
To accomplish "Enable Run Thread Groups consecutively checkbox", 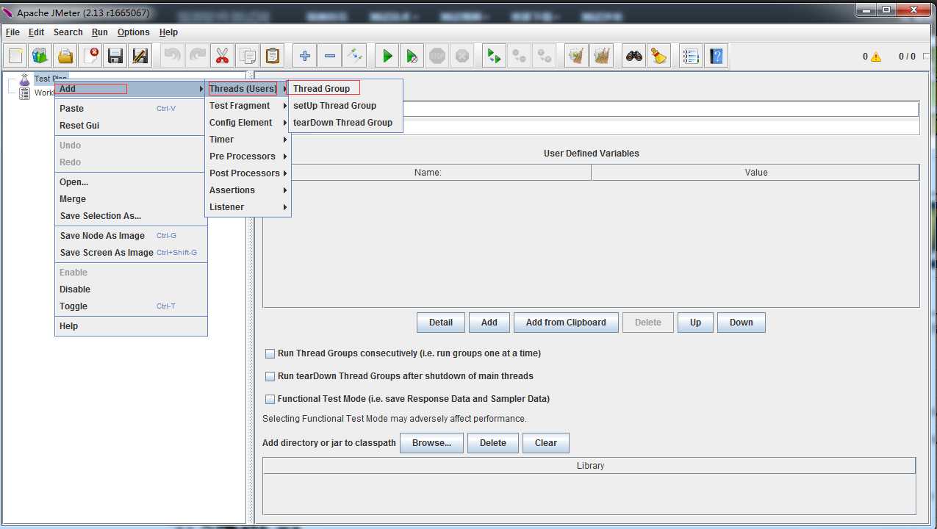I will point(270,353).
